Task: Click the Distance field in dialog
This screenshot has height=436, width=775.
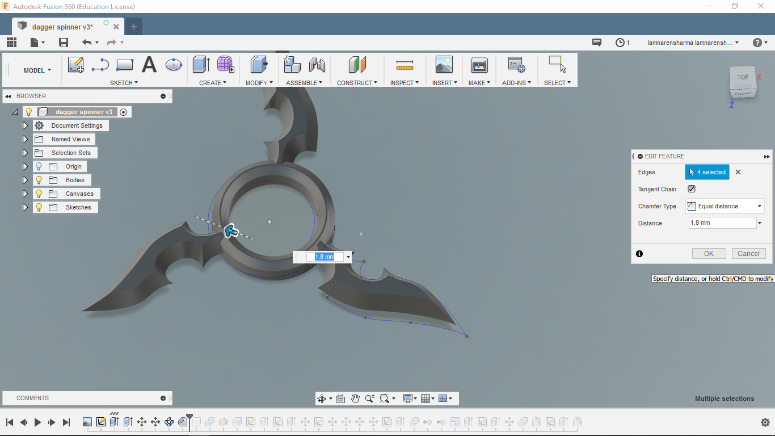Action: pos(722,223)
